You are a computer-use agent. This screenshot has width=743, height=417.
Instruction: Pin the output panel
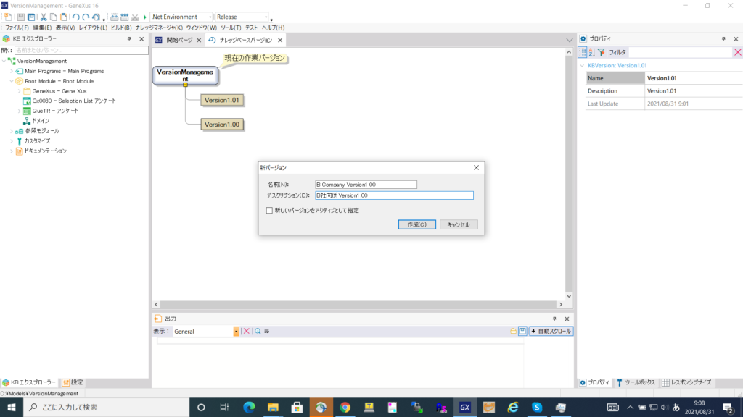554,319
